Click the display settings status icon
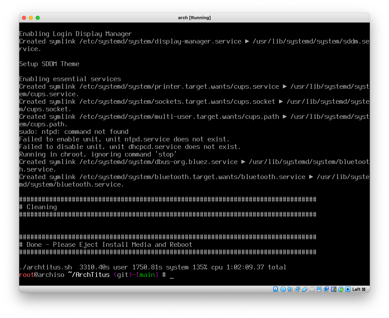 pos(319,289)
